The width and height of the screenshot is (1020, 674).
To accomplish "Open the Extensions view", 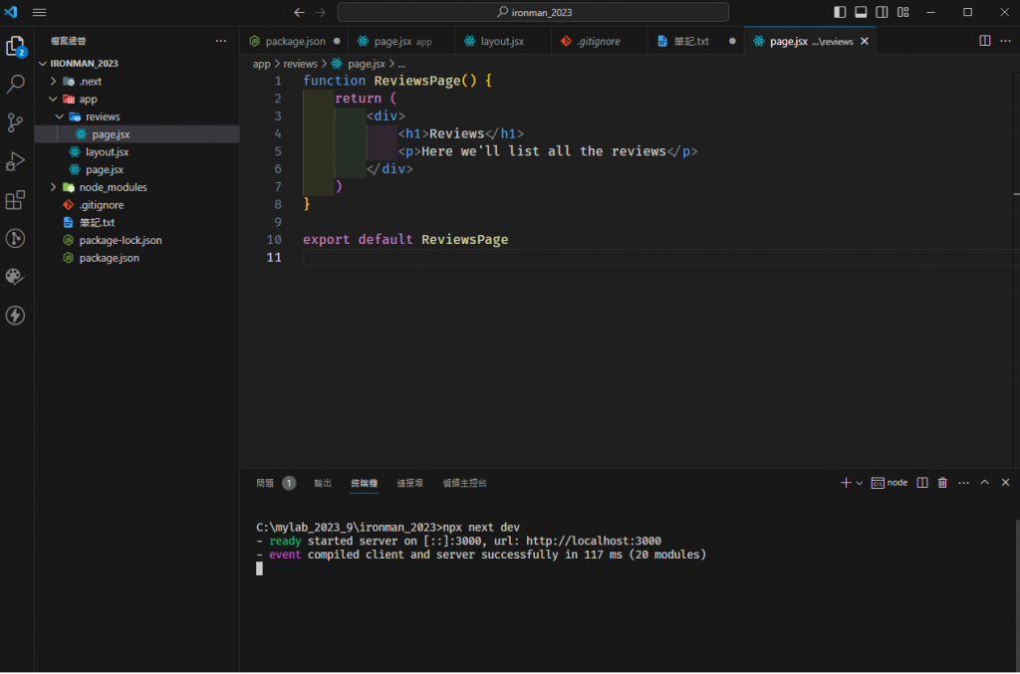I will point(15,200).
